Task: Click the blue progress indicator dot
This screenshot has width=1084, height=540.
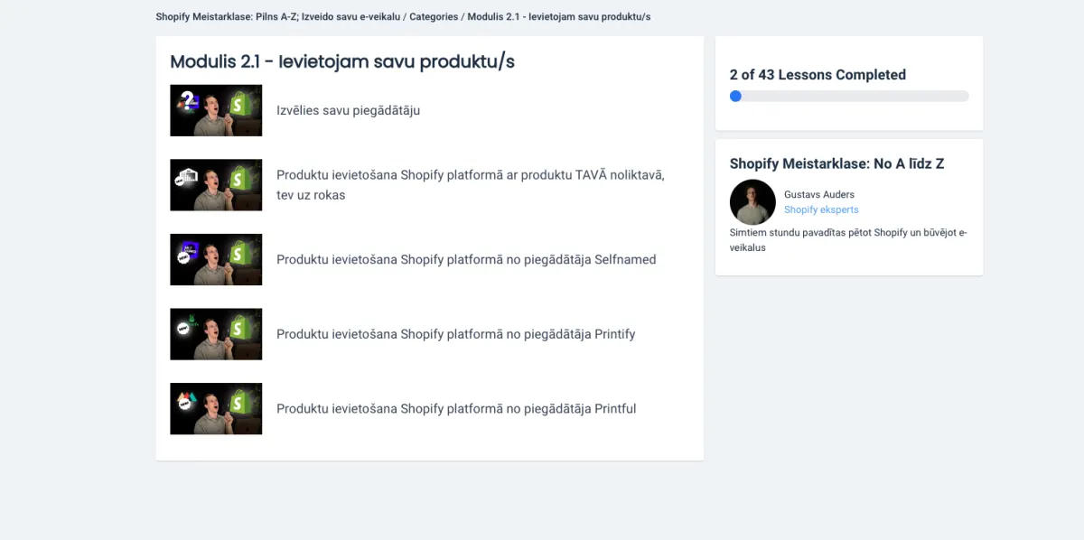Action: [x=735, y=96]
